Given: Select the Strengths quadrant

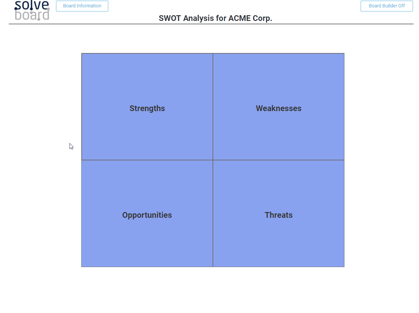Looking at the screenshot, I should [147, 107].
